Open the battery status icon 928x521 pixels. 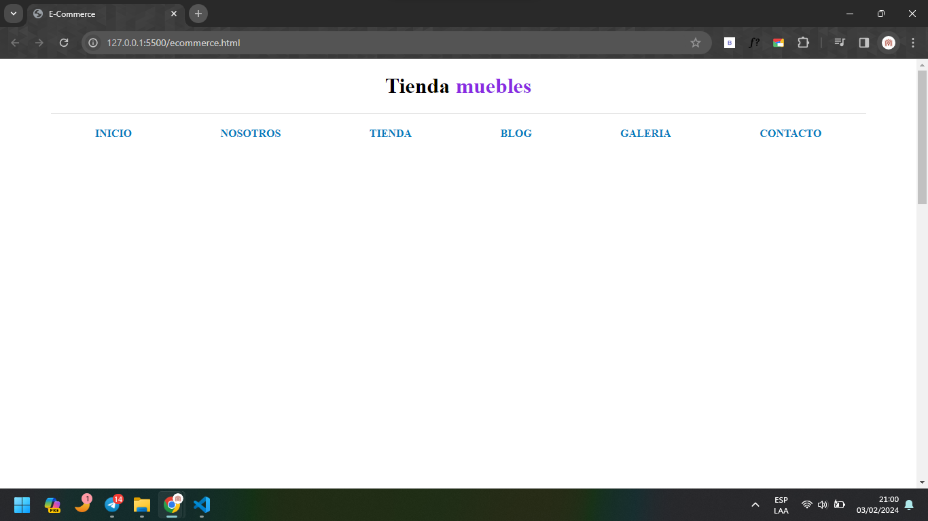click(840, 505)
